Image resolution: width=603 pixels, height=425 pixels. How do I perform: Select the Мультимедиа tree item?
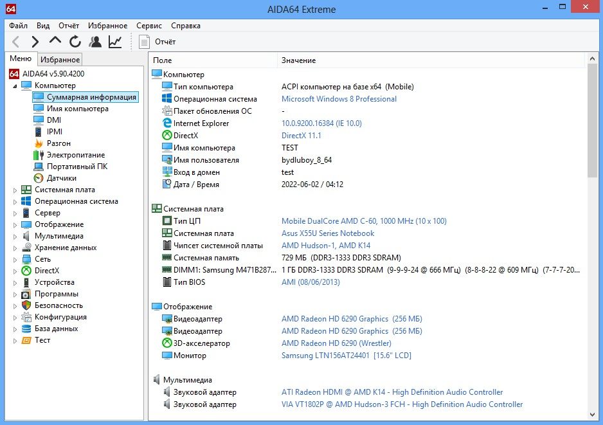[59, 236]
